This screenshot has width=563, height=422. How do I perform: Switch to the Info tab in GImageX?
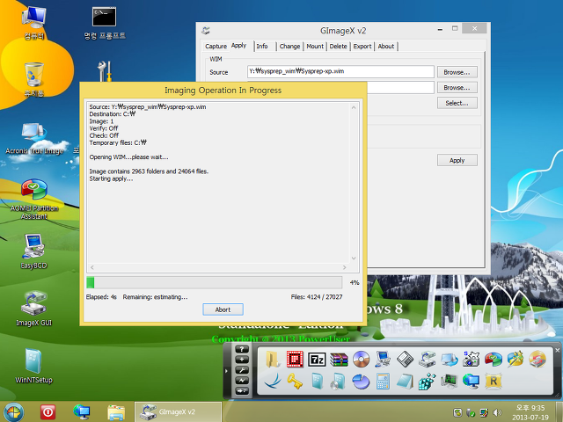(262, 47)
